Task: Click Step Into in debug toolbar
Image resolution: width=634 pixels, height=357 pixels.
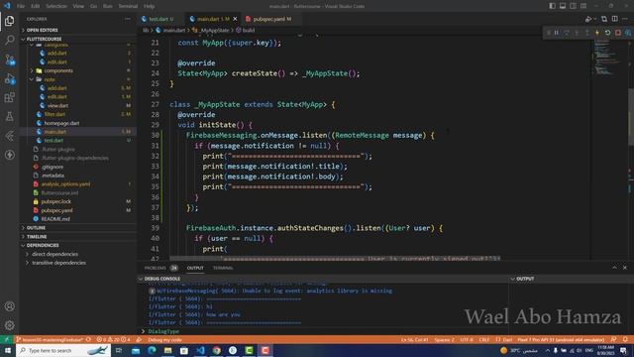Action: (577, 33)
